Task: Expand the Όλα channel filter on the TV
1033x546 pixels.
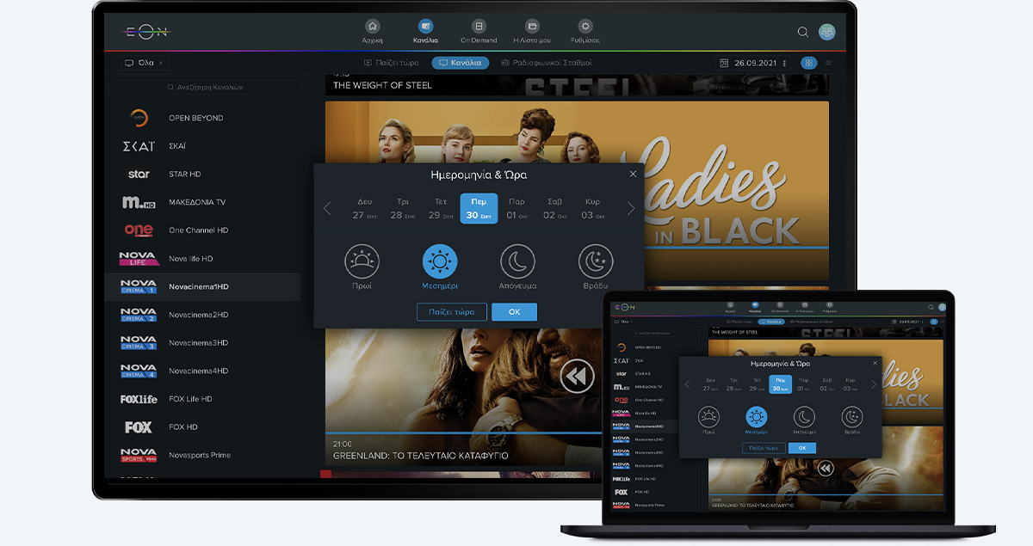Action: click(x=144, y=63)
